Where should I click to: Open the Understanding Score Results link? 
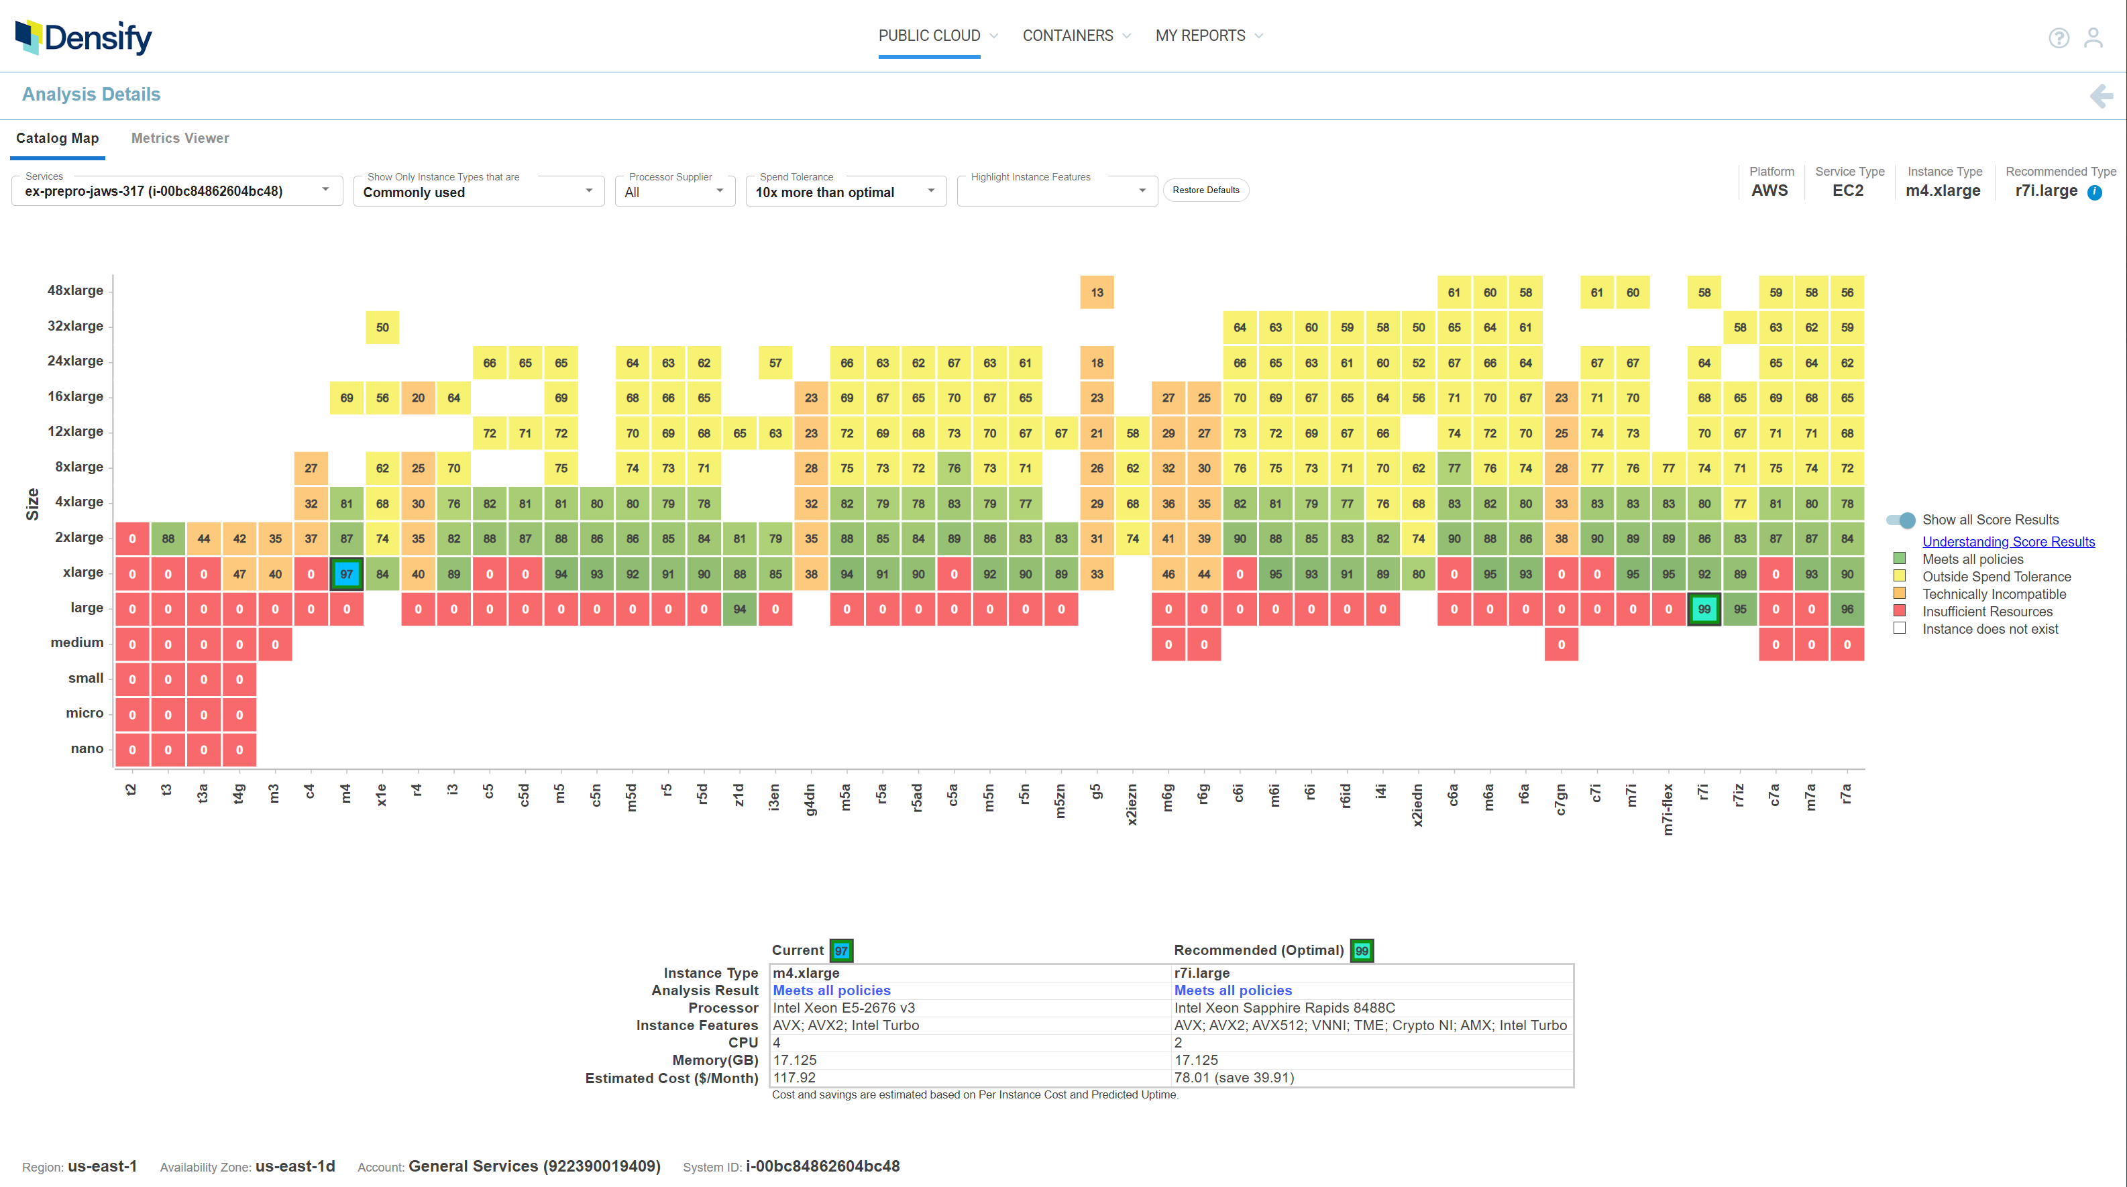pyautogui.click(x=2009, y=541)
